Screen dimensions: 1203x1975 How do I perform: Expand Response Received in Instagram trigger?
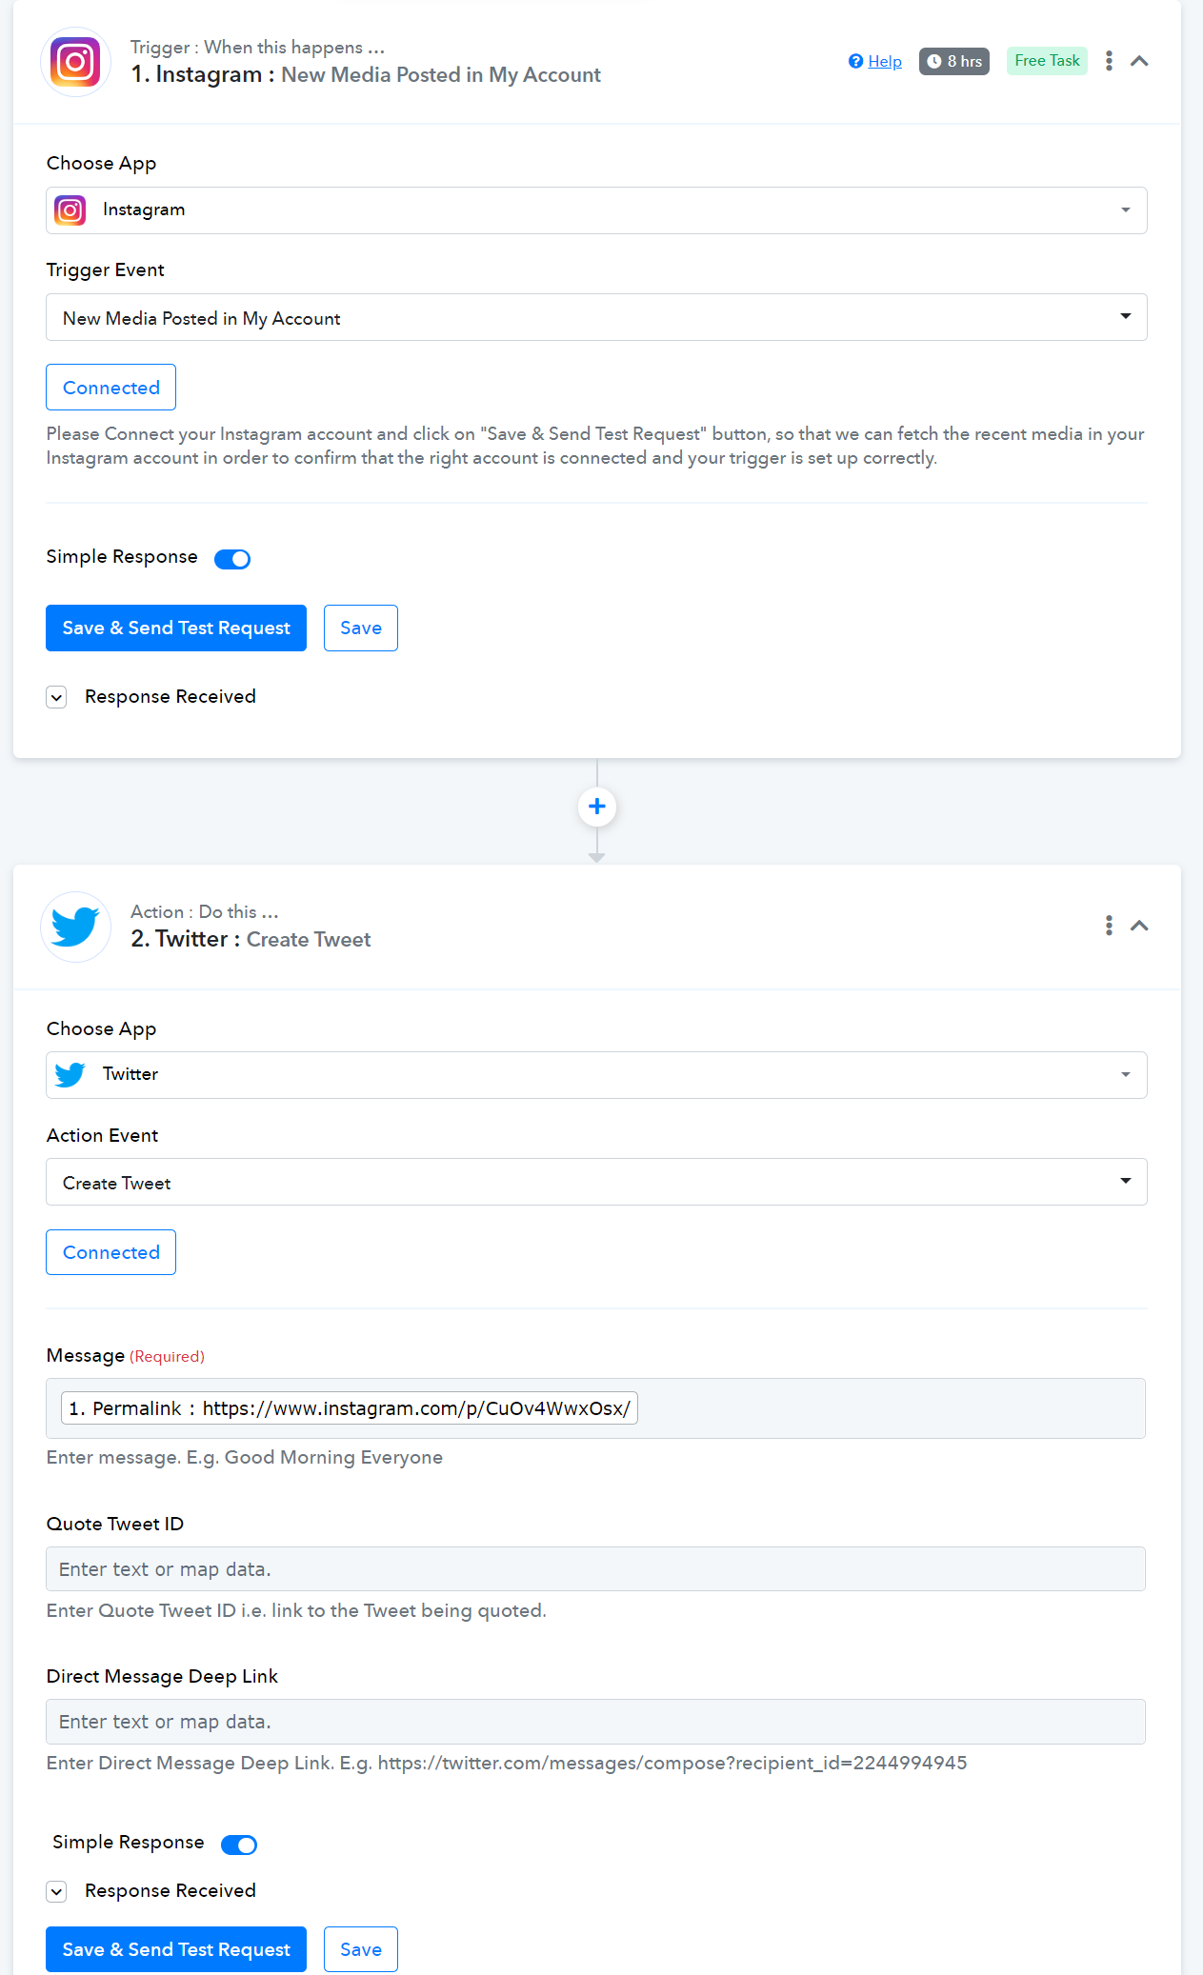pyautogui.click(x=57, y=697)
